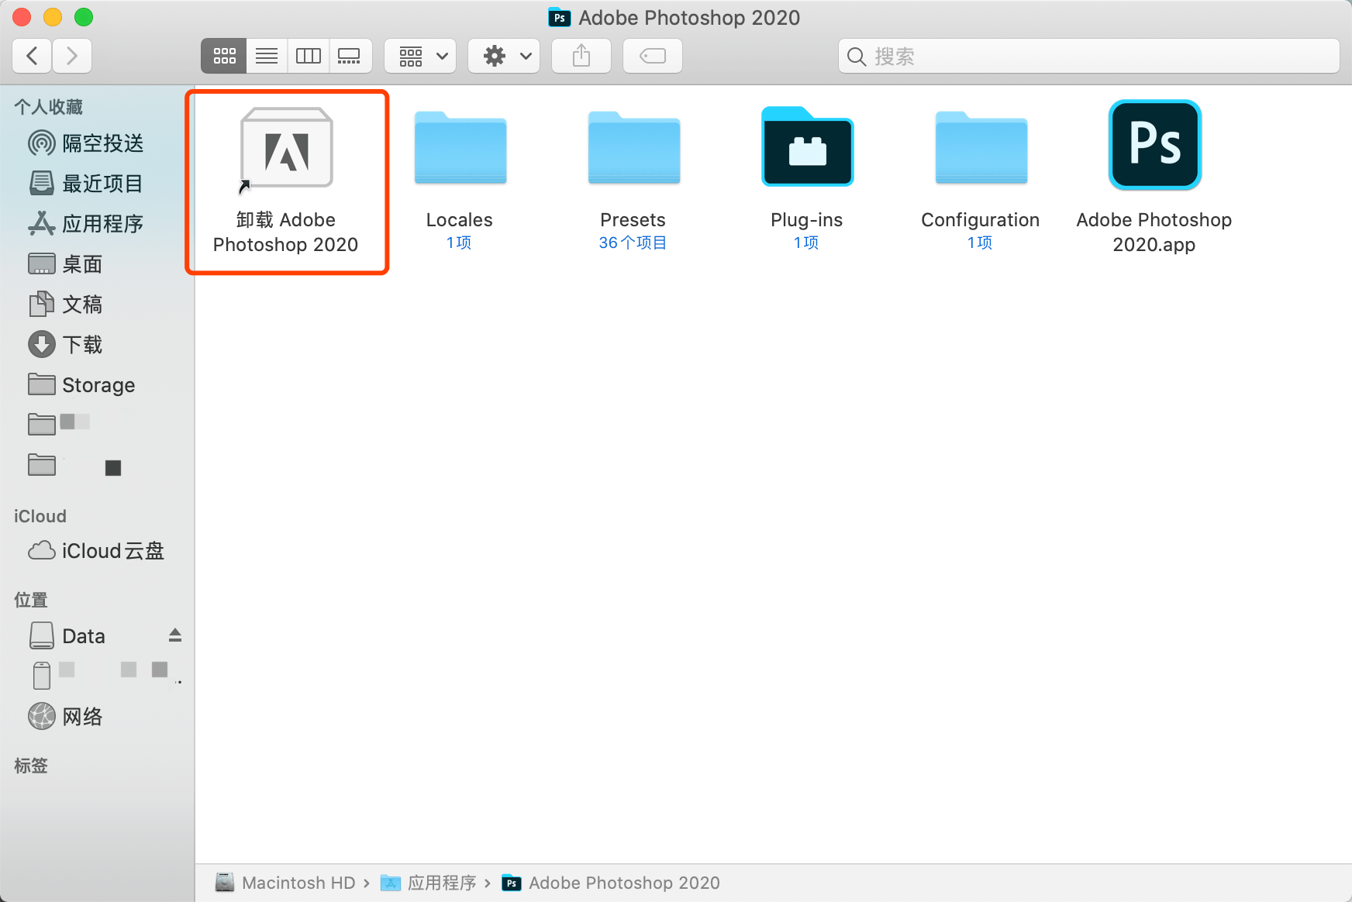
Task: Open the uninstall Adobe Photoshop 2020 shortcut
Action: [286, 149]
